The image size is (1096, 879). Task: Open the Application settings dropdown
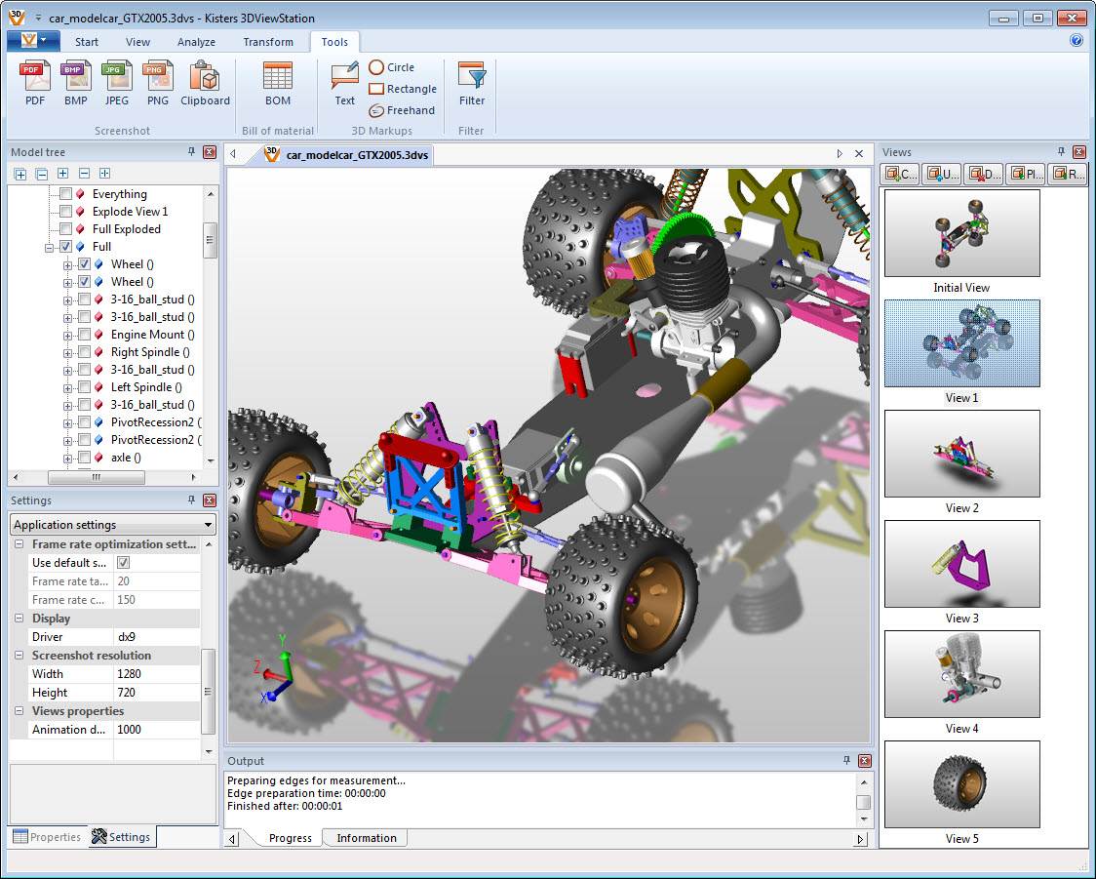[111, 525]
